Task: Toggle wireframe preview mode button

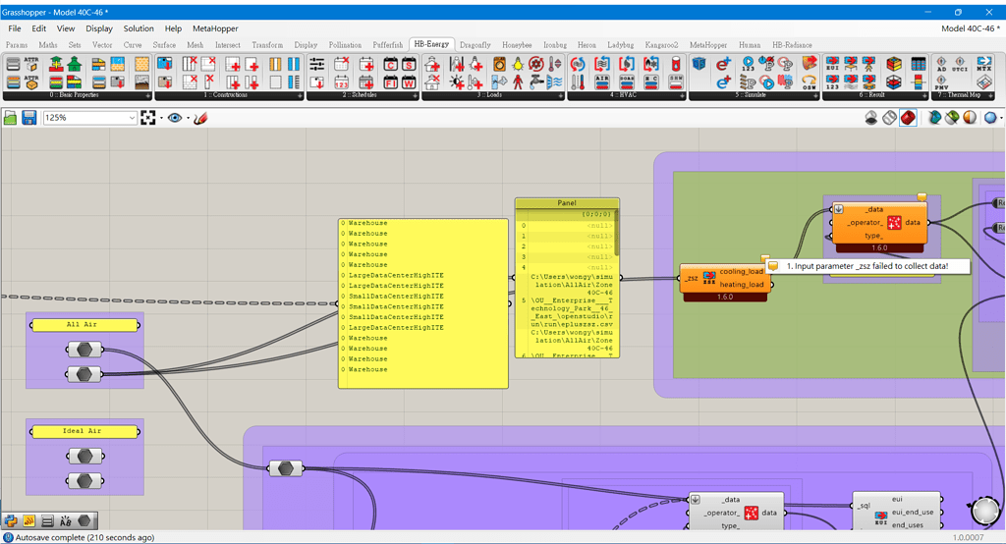Action: point(889,118)
